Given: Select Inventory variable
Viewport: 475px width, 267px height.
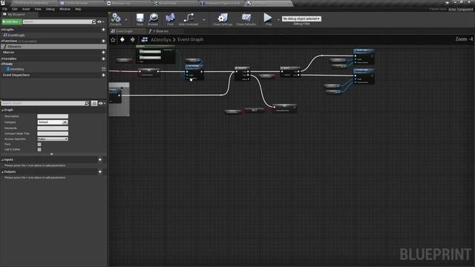Looking at the screenshot, I should (x=17, y=69).
